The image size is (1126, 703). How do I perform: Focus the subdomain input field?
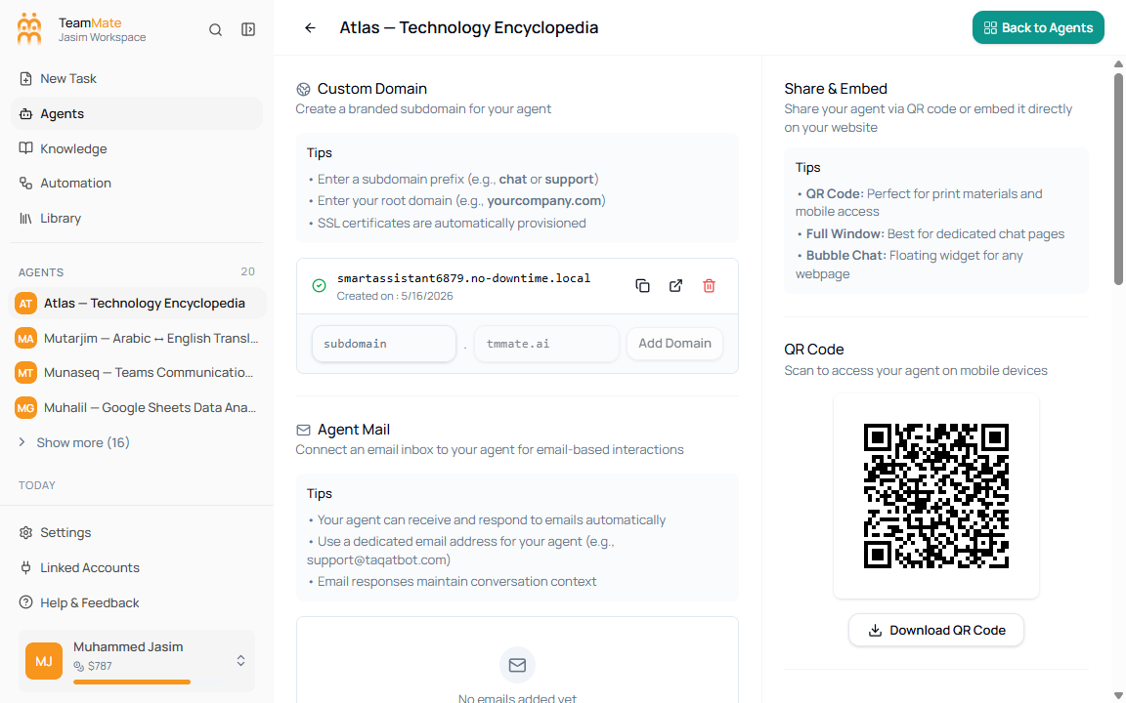(383, 344)
